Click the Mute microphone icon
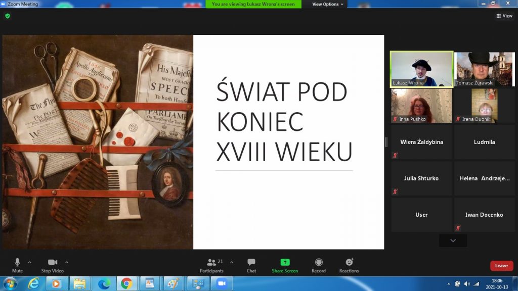This screenshot has height=291, width=518. point(17,262)
